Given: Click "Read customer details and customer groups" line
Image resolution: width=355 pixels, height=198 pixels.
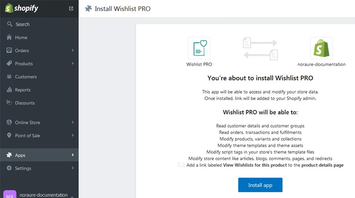Looking at the screenshot, I should (x=260, y=126).
